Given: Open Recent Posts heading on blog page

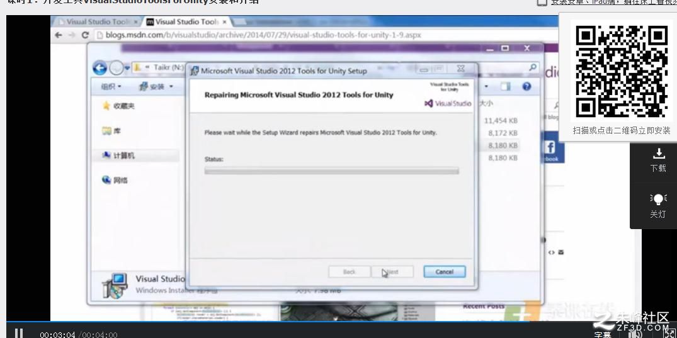Looking at the screenshot, I should [x=484, y=306].
